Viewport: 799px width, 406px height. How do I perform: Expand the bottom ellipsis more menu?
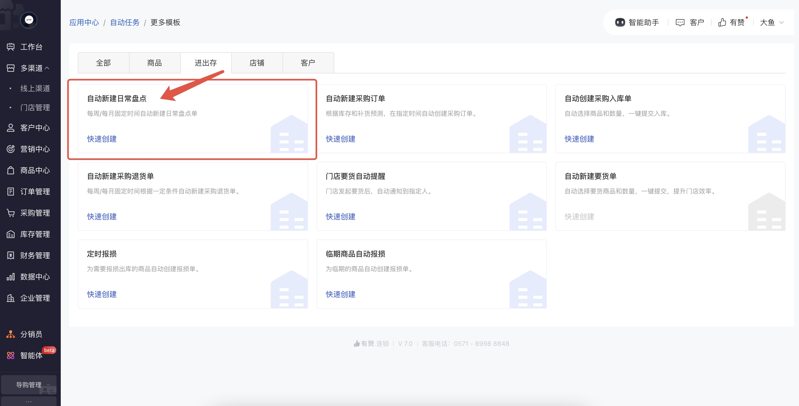(29, 401)
